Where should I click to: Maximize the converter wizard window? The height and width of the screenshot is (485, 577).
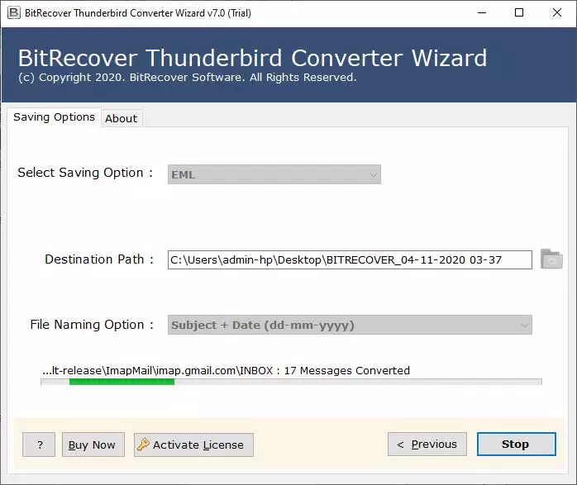click(518, 12)
